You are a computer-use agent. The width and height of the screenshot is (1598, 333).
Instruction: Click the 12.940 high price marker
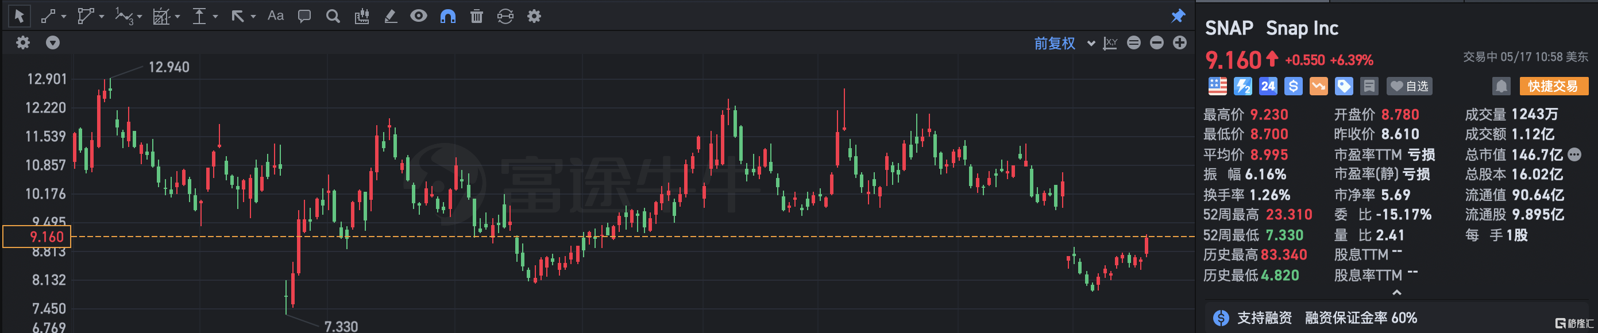169,67
